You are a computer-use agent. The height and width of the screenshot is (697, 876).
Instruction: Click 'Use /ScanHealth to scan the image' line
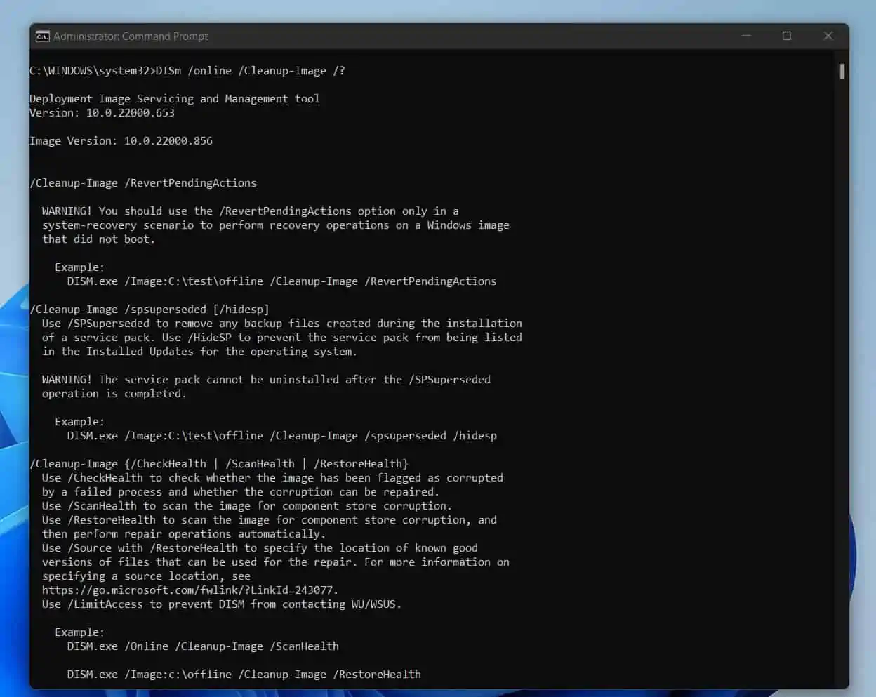(x=247, y=506)
